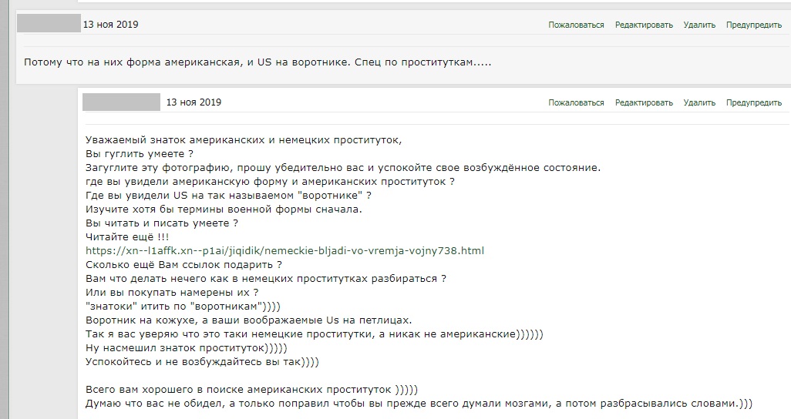Click the line 'Ну насмешил знаток проституток'
Screen dimensions: 791x419
tap(186, 348)
